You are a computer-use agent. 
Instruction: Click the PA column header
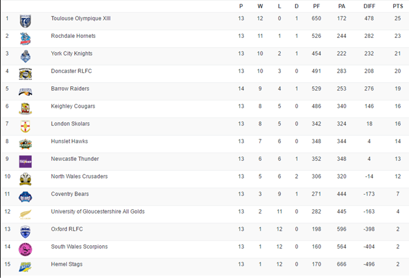341,6
